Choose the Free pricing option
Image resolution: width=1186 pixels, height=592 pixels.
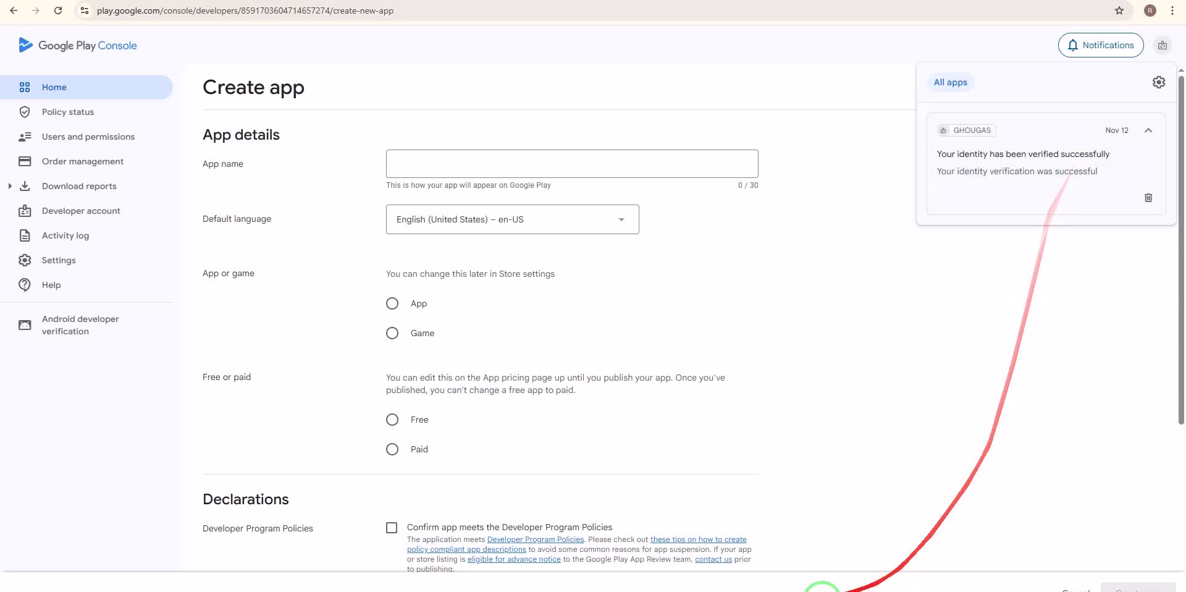pyautogui.click(x=392, y=420)
